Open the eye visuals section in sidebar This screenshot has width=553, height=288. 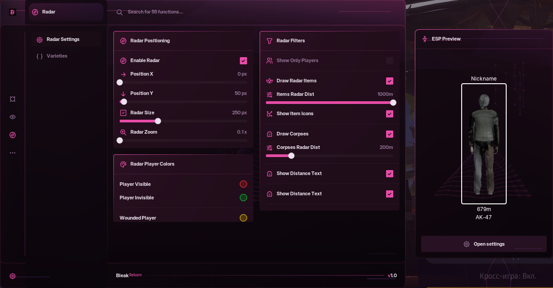(13, 117)
